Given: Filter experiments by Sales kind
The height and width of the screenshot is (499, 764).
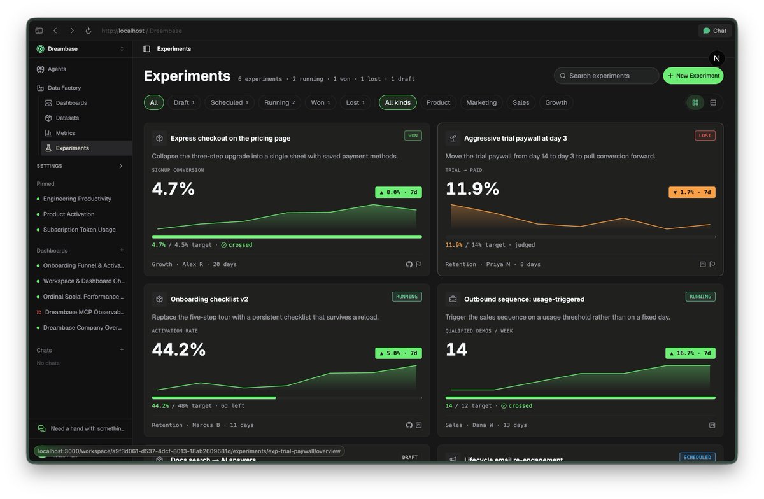Looking at the screenshot, I should pyautogui.click(x=521, y=102).
